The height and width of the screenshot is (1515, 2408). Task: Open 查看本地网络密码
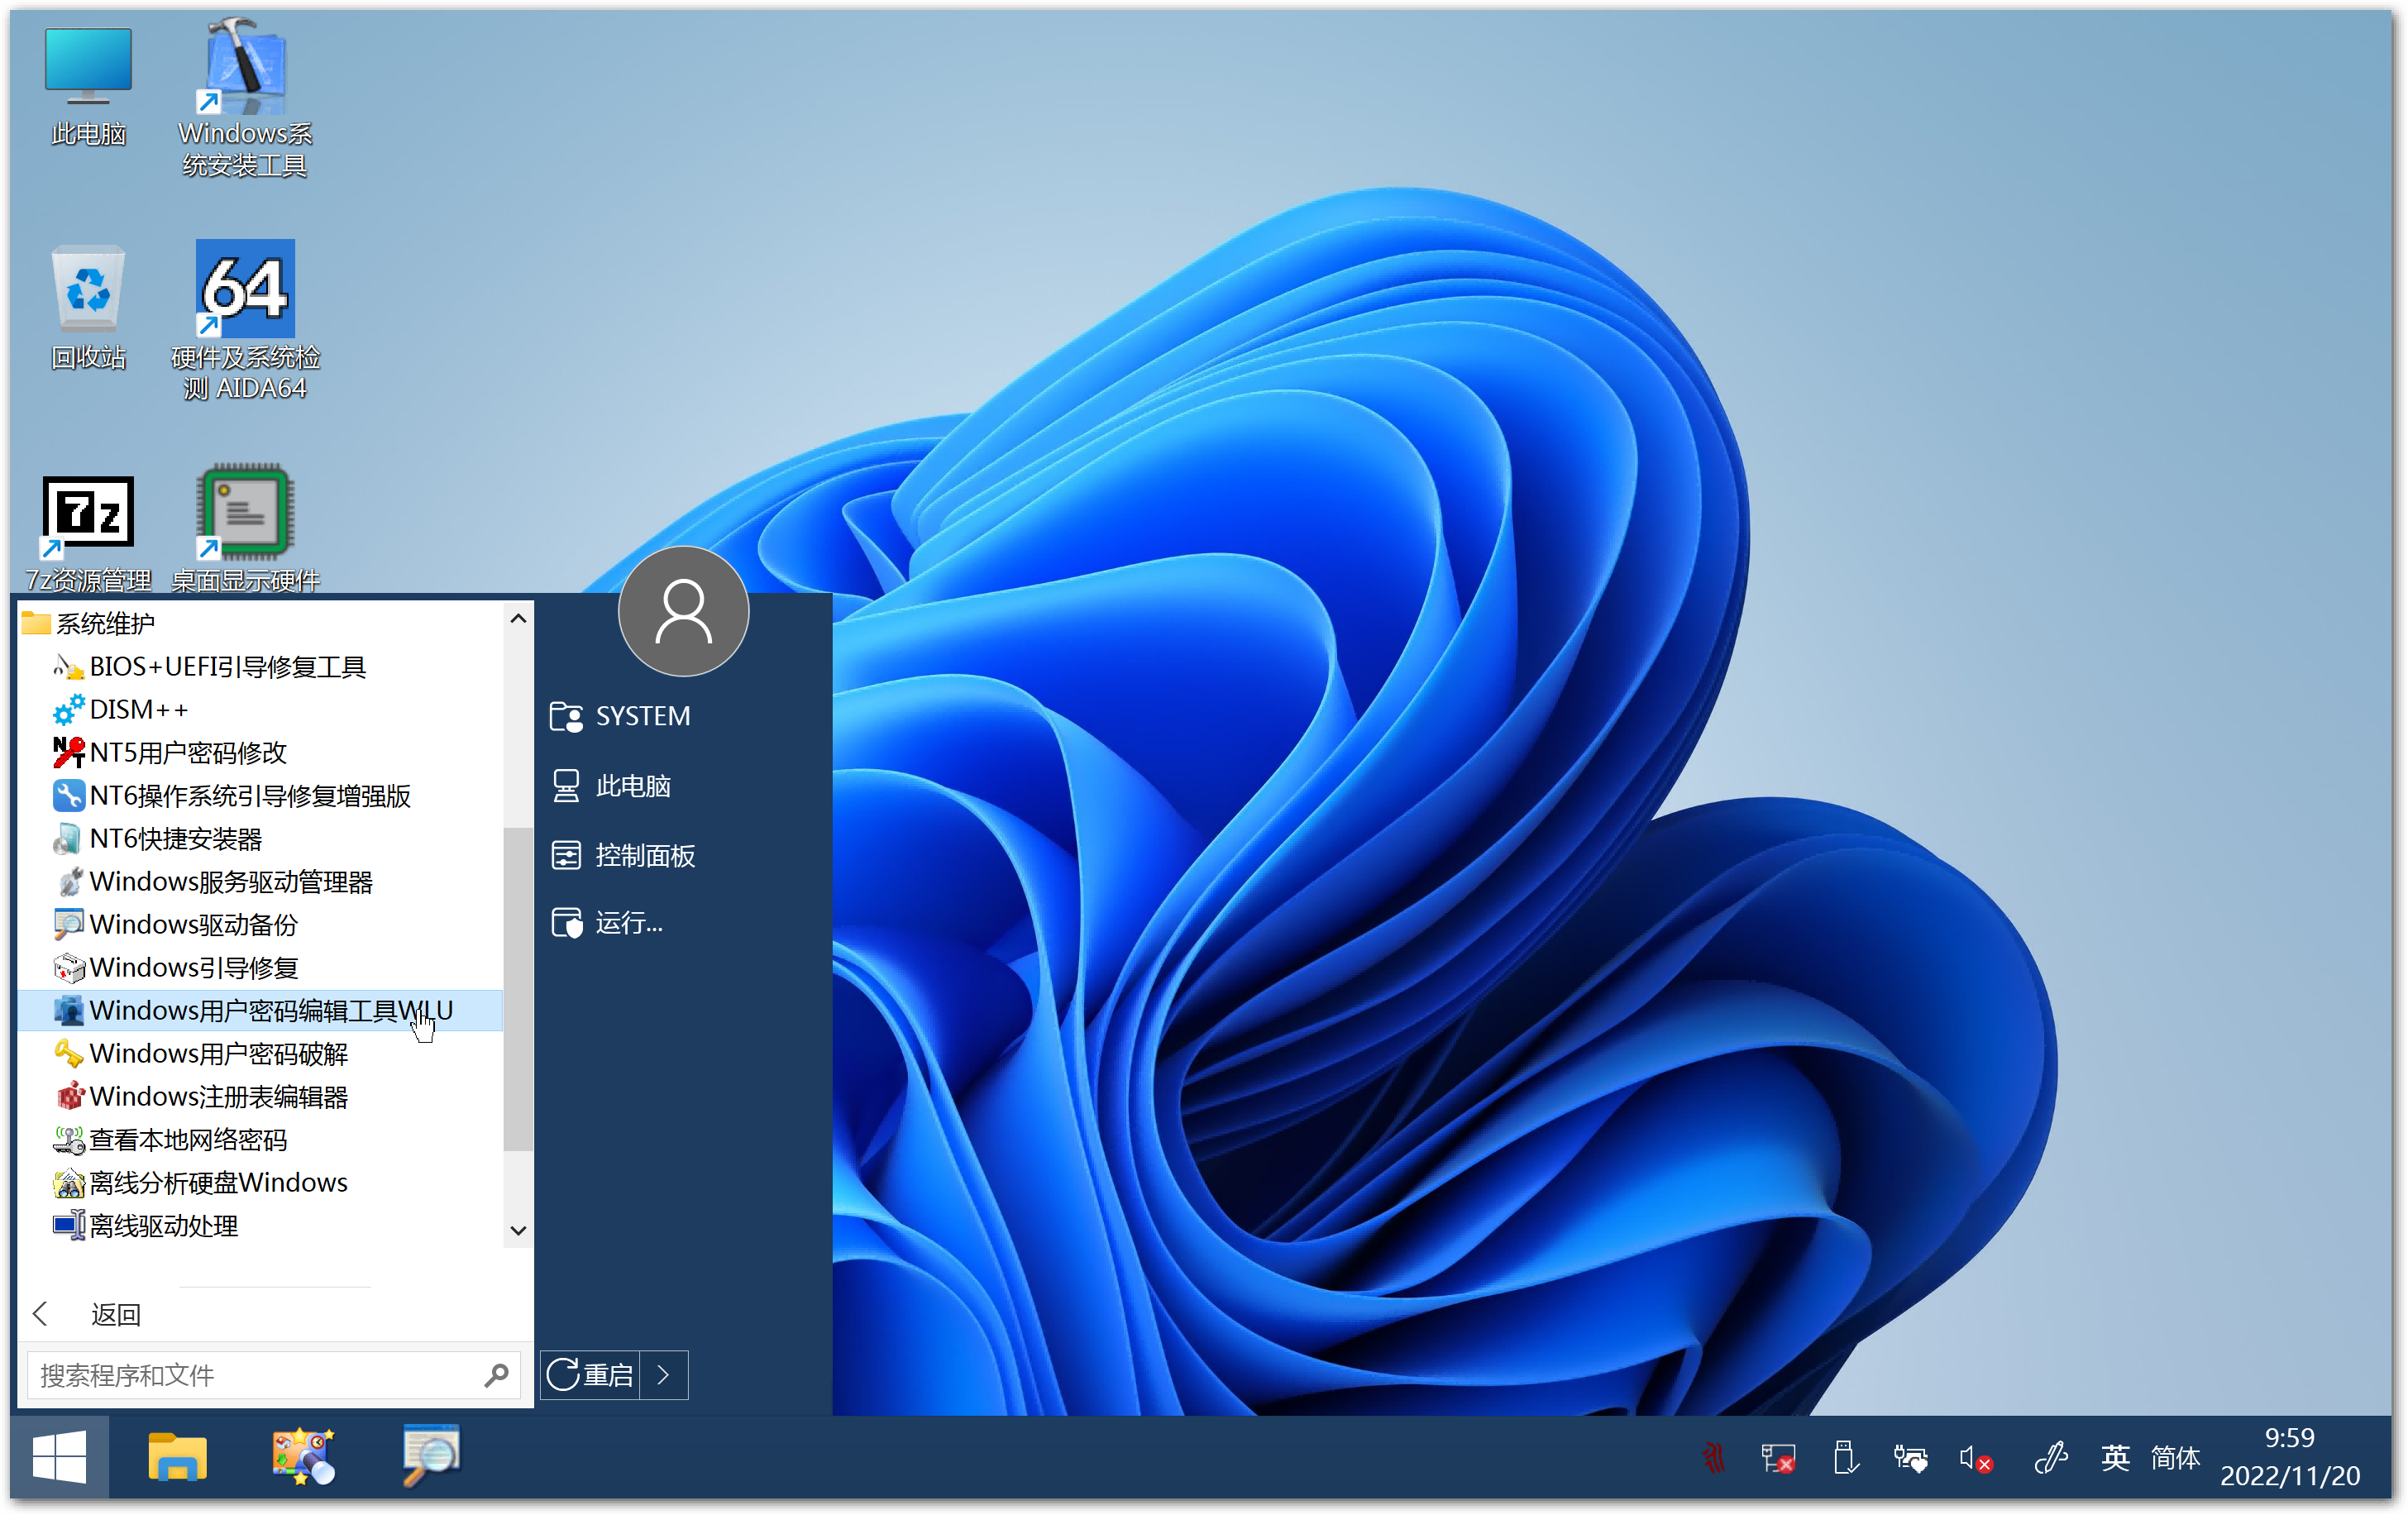(x=260, y=1139)
